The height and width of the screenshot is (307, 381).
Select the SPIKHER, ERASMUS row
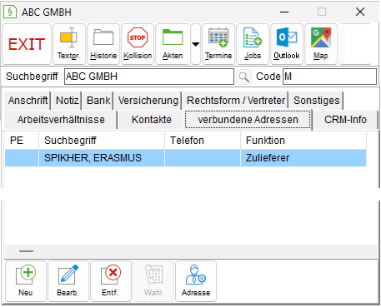coord(185,158)
